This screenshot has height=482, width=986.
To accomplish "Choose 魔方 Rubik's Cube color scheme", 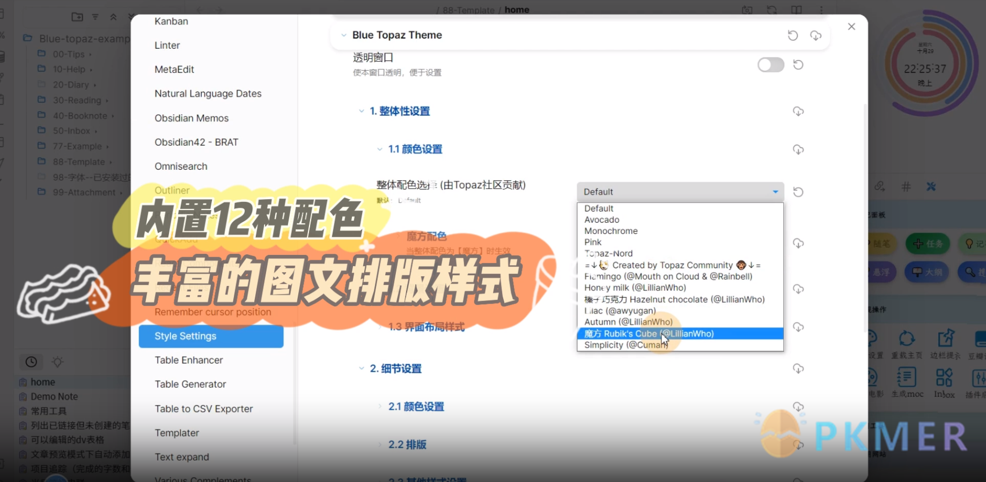I will (x=680, y=334).
